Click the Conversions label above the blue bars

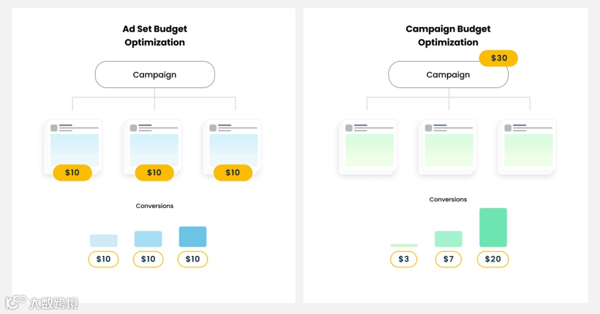tap(155, 206)
